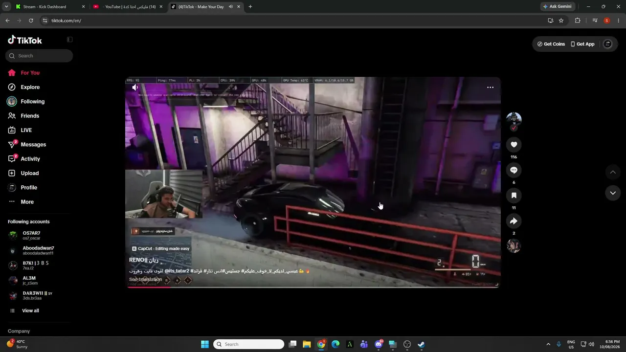Image resolution: width=626 pixels, height=352 pixels.
Task: Open Steam from taskbar
Action: 421,344
